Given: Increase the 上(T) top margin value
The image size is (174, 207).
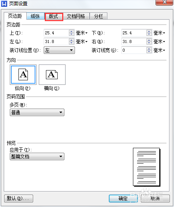Looking at the screenshot, I should click(x=72, y=31).
